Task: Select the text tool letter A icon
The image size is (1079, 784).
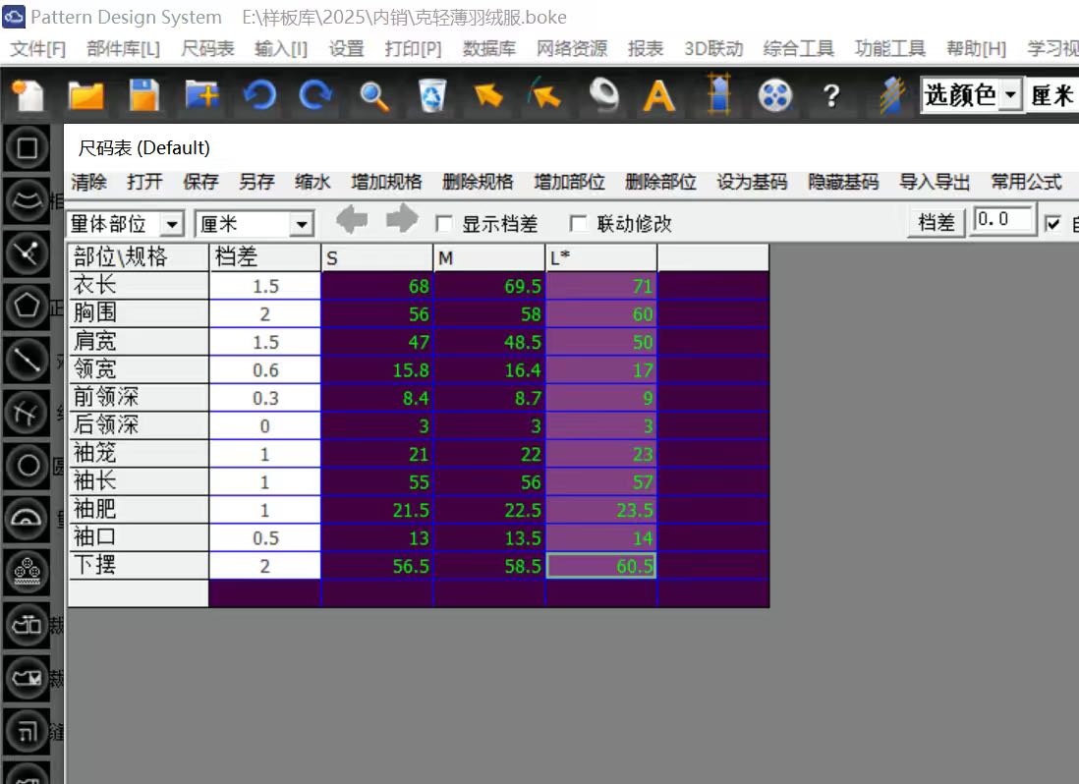Action: tap(658, 95)
